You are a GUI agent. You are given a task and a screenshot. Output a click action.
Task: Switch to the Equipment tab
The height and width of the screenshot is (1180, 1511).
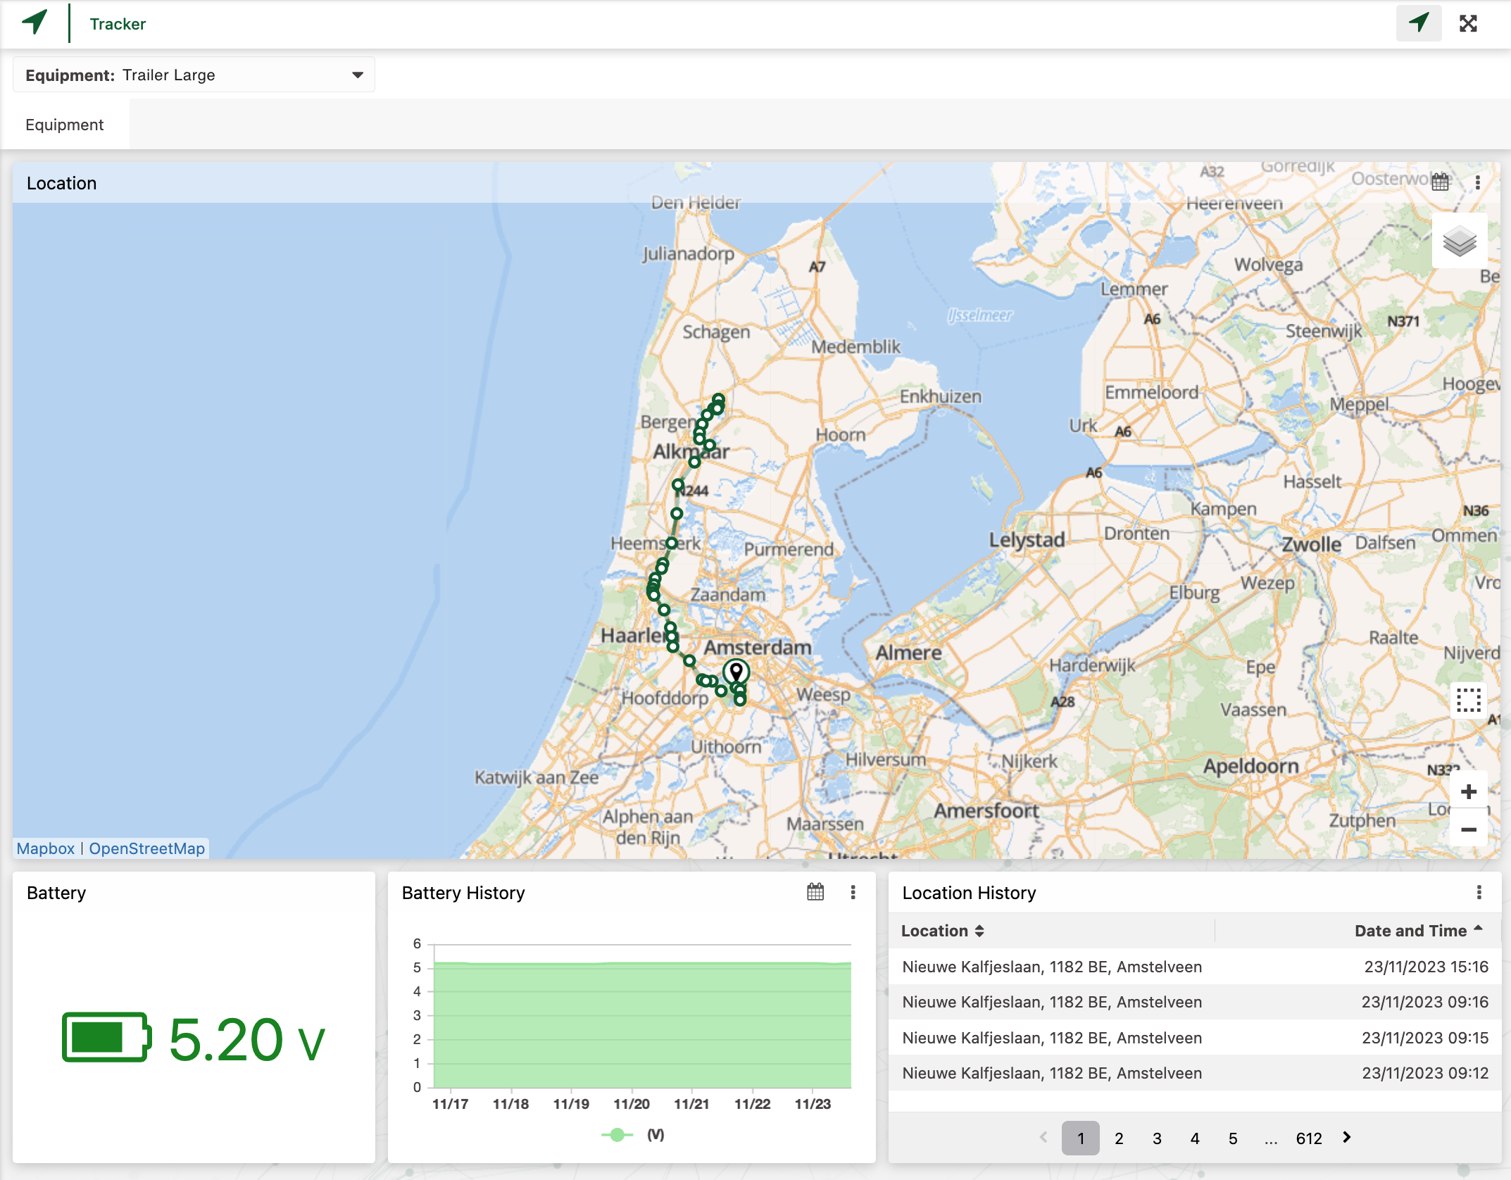[65, 124]
